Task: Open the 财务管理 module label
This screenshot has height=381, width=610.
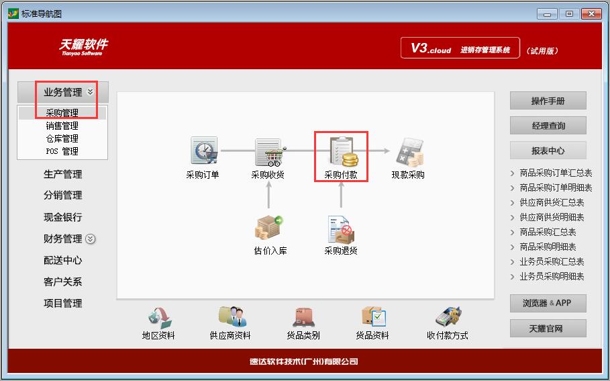Action: pyautogui.click(x=62, y=239)
